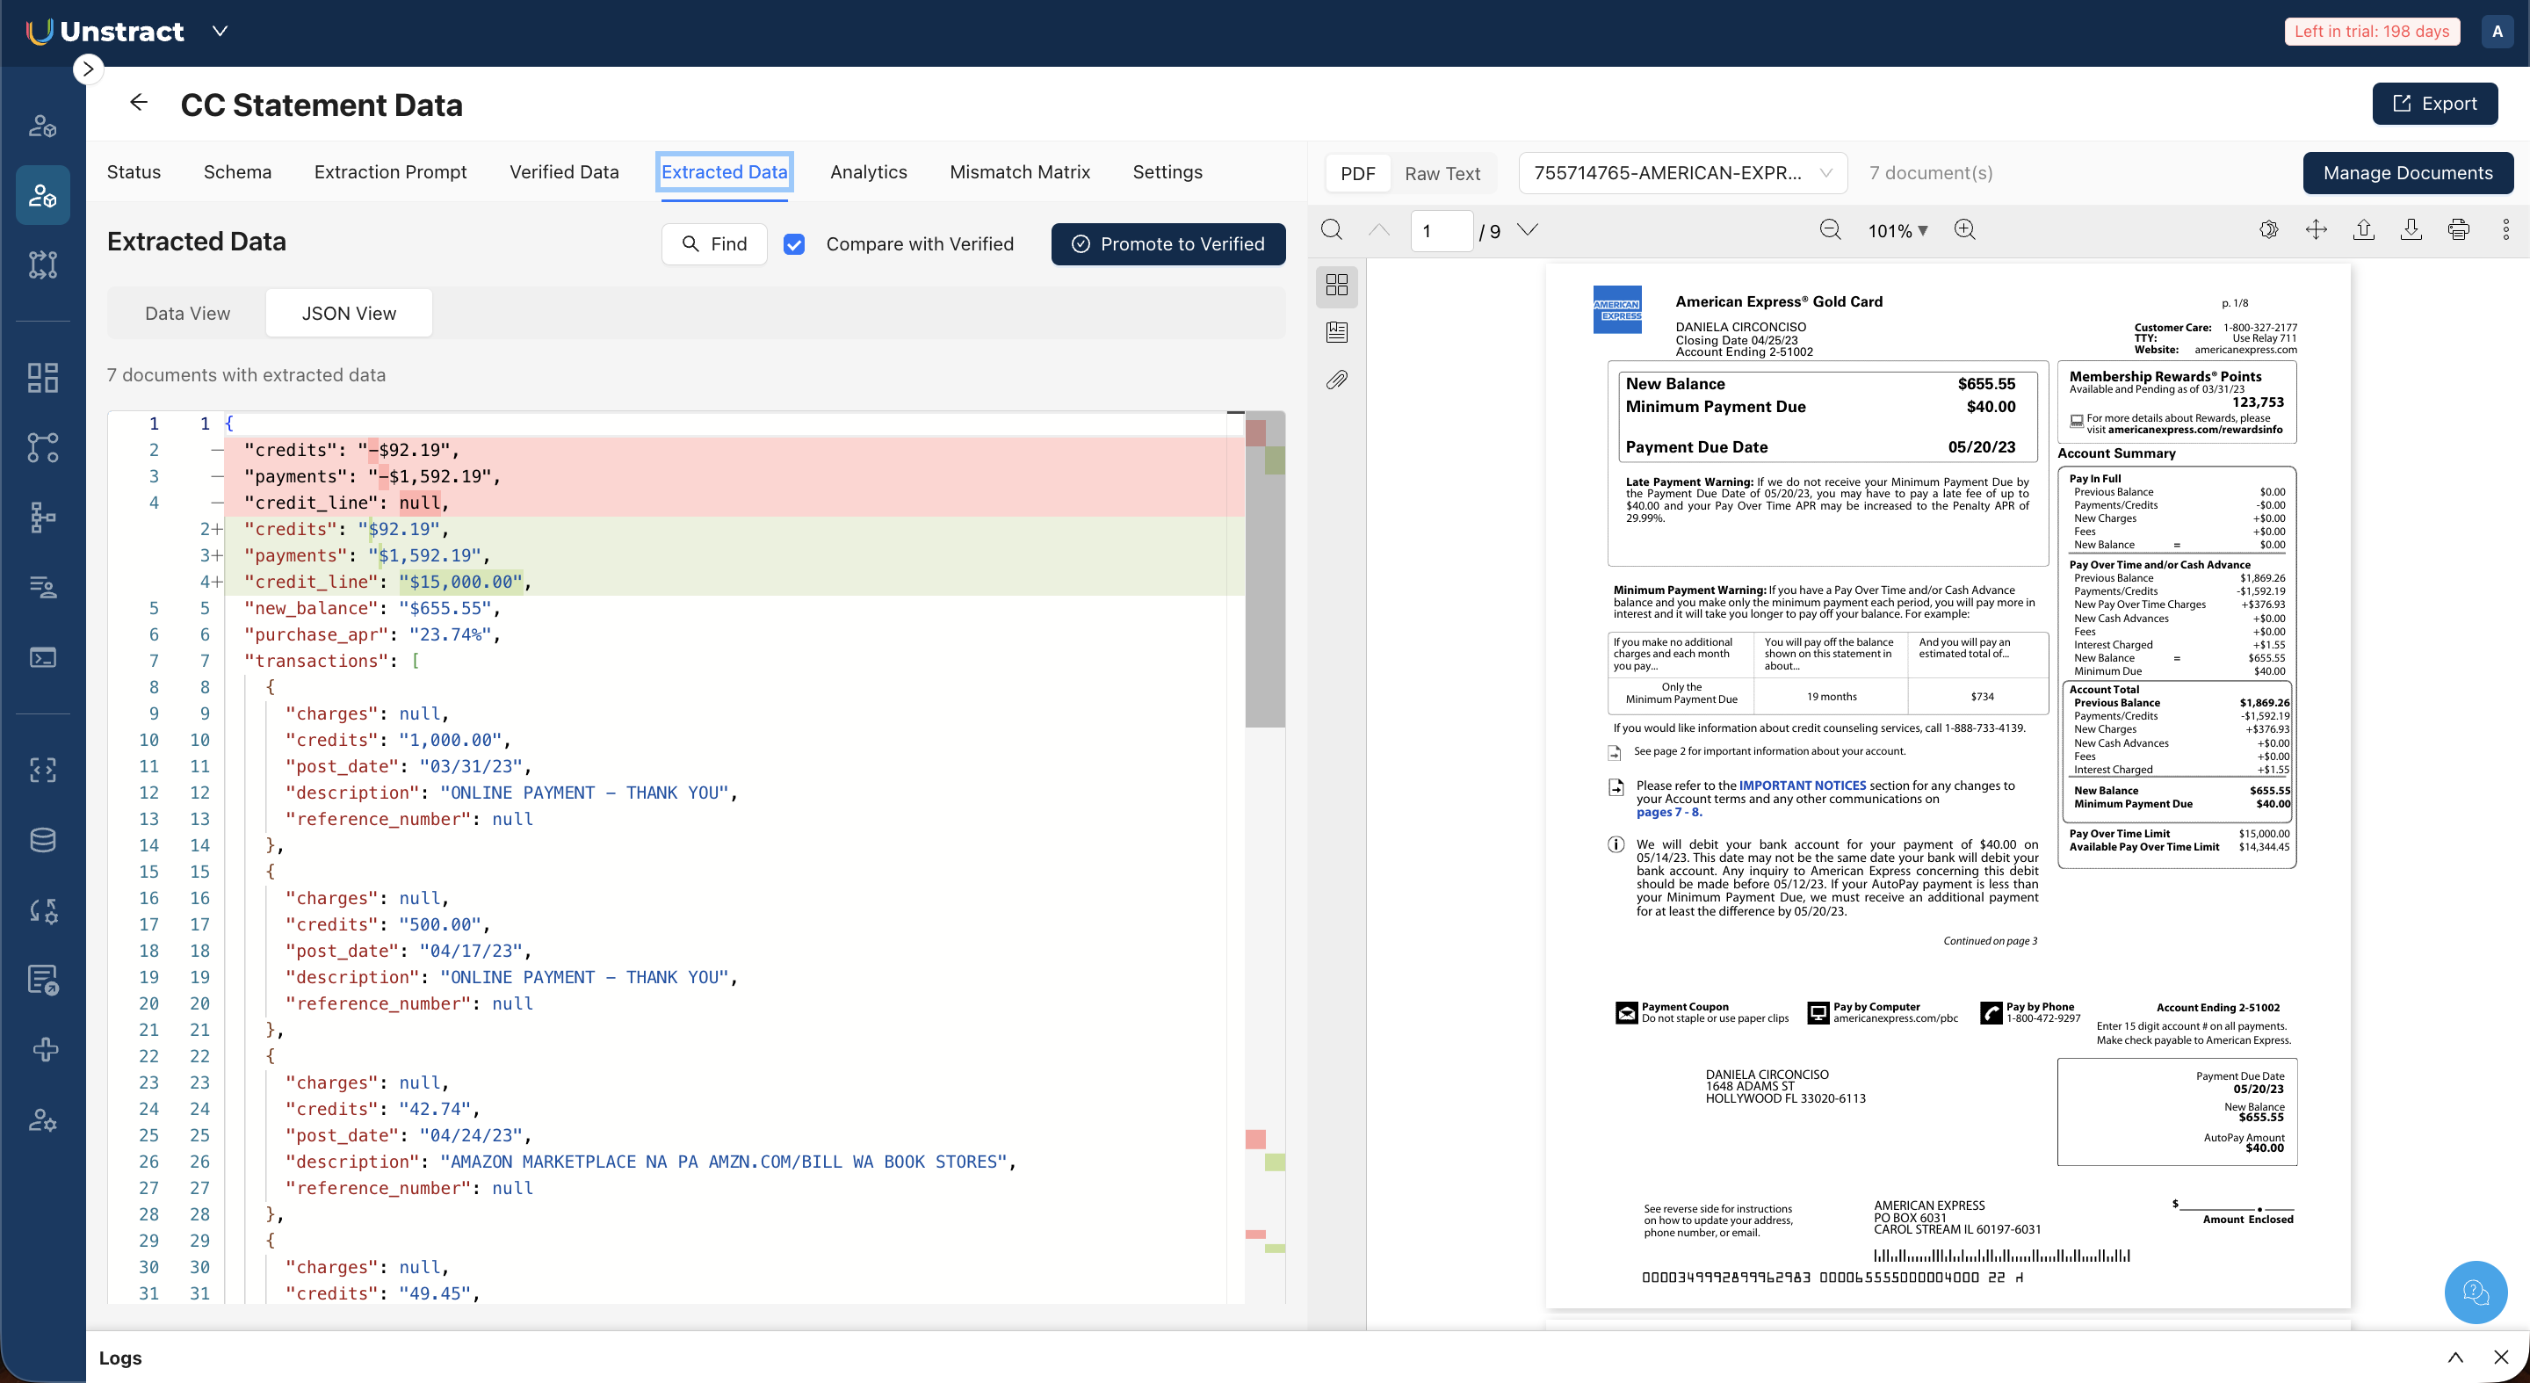Click the PDF viewer search magnifier icon

pyautogui.click(x=1332, y=230)
